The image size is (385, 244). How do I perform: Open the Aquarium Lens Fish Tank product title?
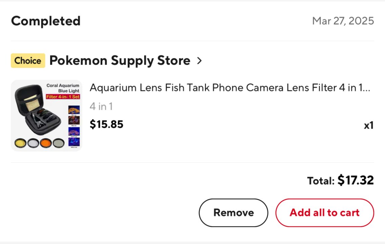(230, 88)
